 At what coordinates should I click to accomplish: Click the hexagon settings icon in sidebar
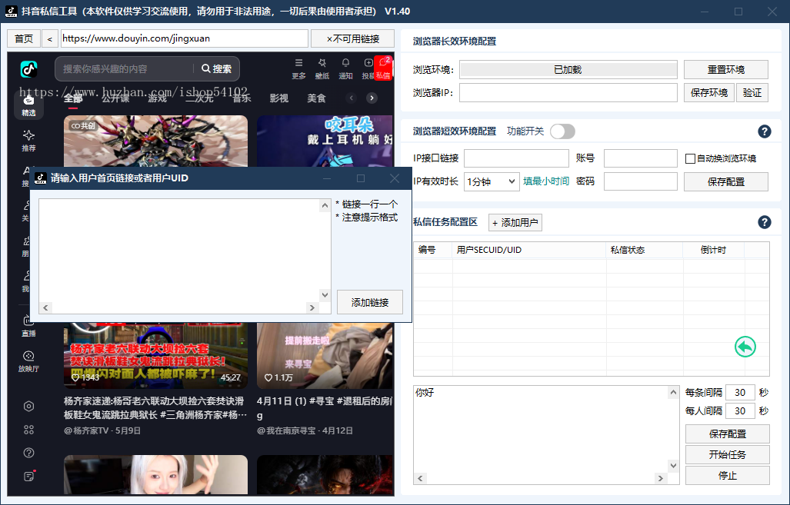[28, 407]
